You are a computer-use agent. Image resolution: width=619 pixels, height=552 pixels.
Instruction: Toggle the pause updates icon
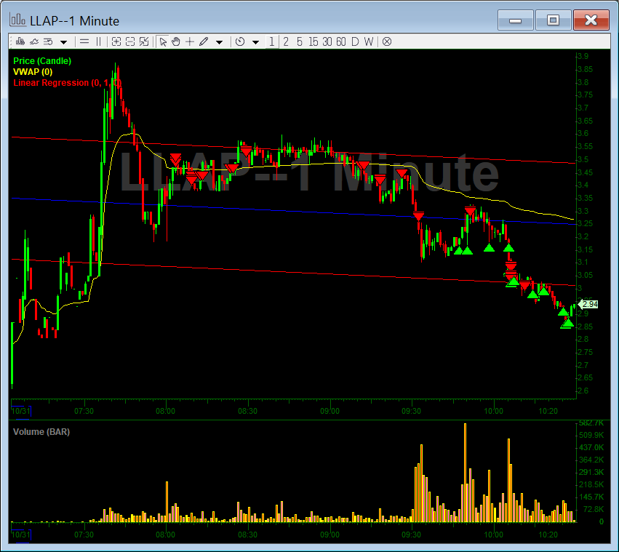pyautogui.click(x=97, y=41)
